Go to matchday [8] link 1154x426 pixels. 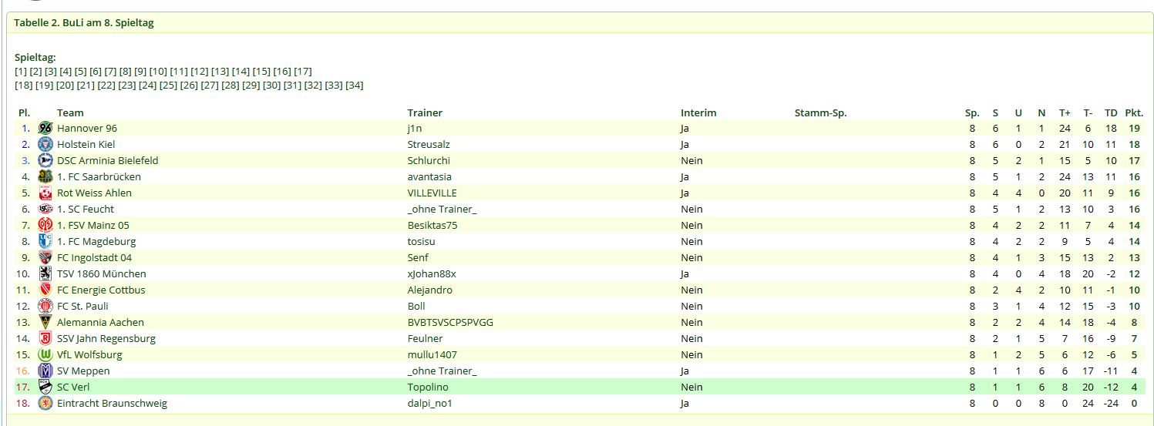[x=125, y=71]
